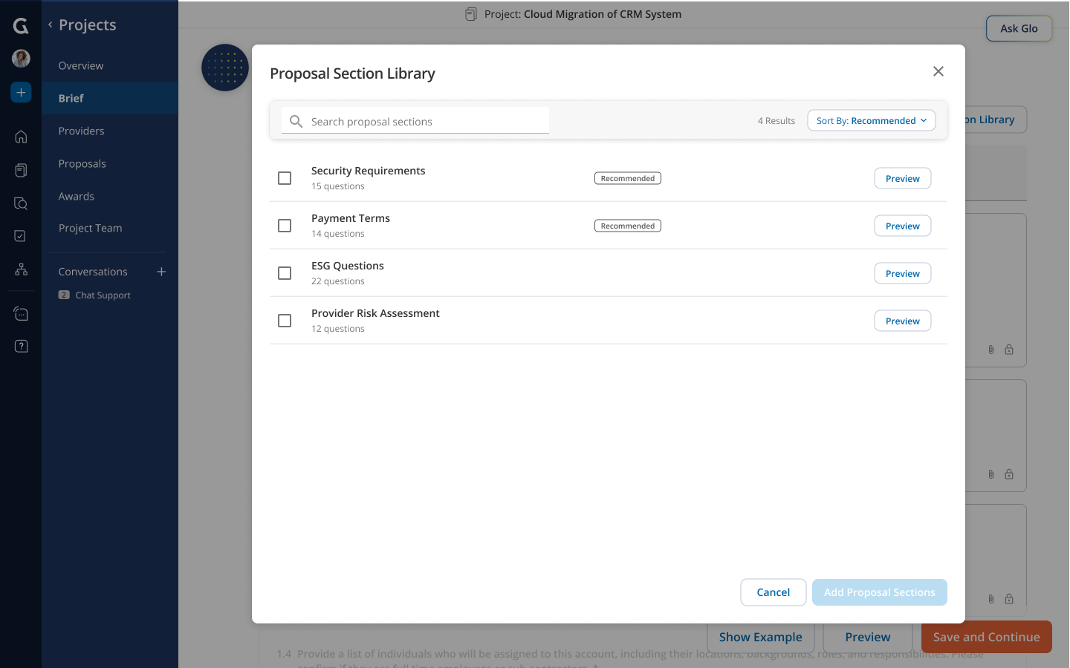The image size is (1070, 668).
Task: Switch to the Proposals section
Action: 82,163
